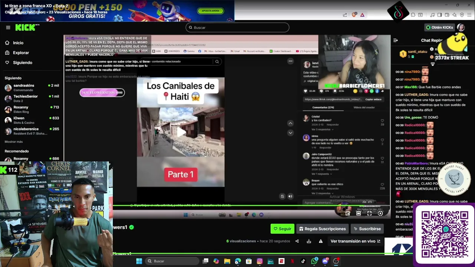
Task: Open Brave VPN shield icon
Action: [462, 15]
